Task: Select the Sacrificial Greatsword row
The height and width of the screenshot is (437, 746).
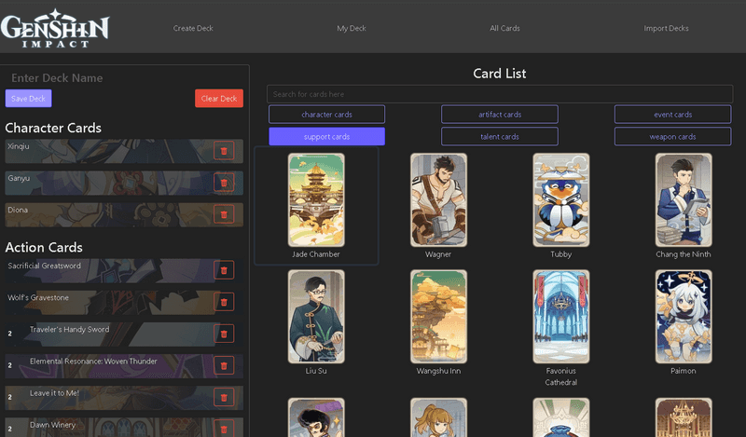Action: (x=124, y=270)
